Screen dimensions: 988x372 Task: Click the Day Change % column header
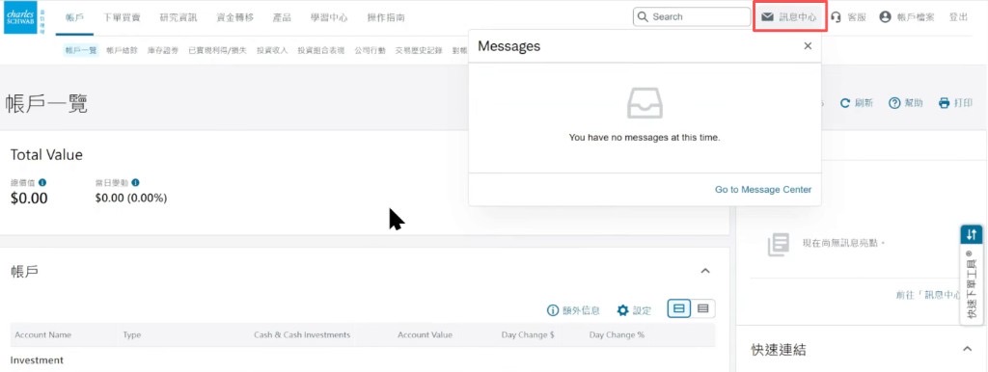[x=617, y=334]
